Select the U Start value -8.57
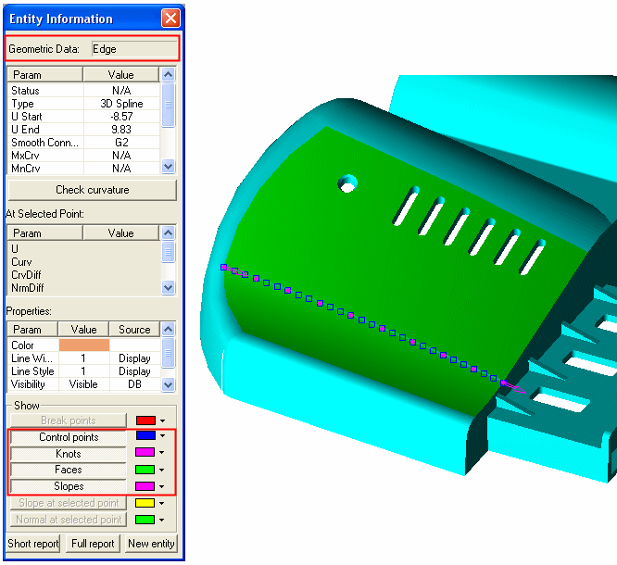The height and width of the screenshot is (565, 617). pyautogui.click(x=121, y=117)
